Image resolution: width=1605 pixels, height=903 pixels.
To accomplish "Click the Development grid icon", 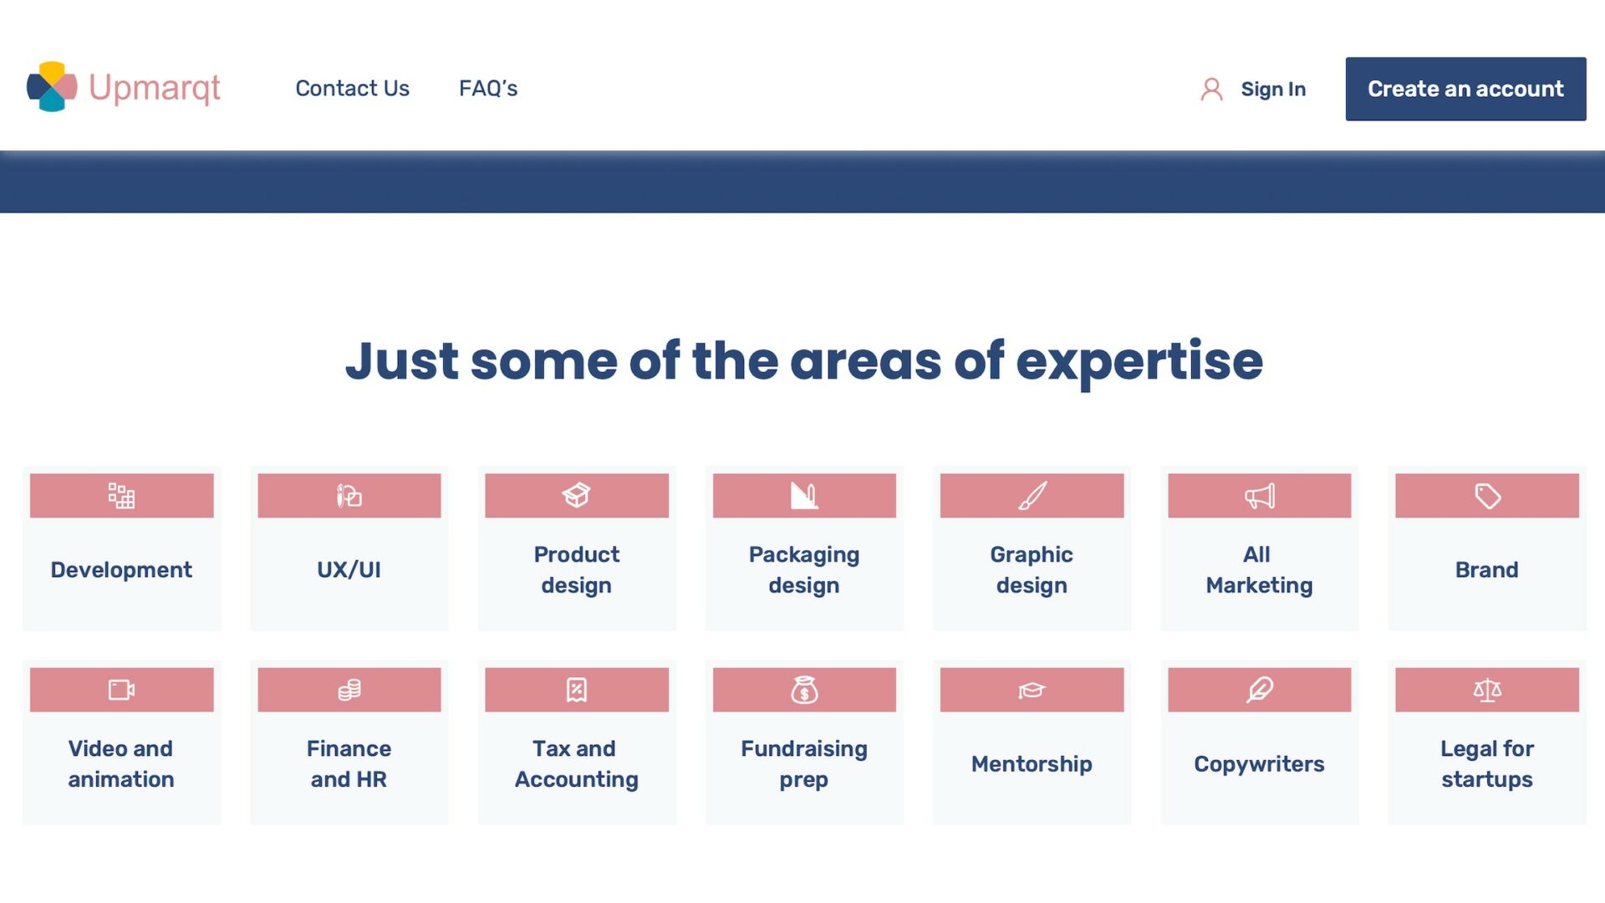I will [x=121, y=496].
